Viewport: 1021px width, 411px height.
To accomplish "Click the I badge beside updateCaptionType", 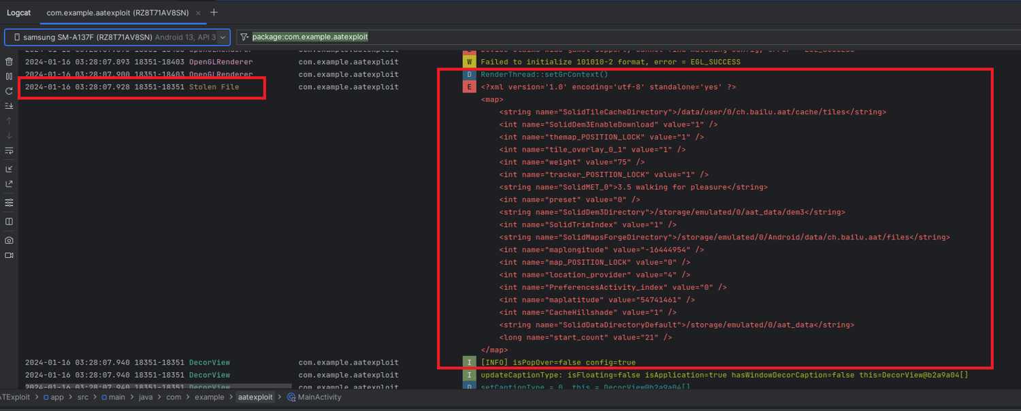I will pyautogui.click(x=469, y=375).
